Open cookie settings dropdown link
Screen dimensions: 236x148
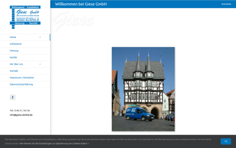(54, 144)
